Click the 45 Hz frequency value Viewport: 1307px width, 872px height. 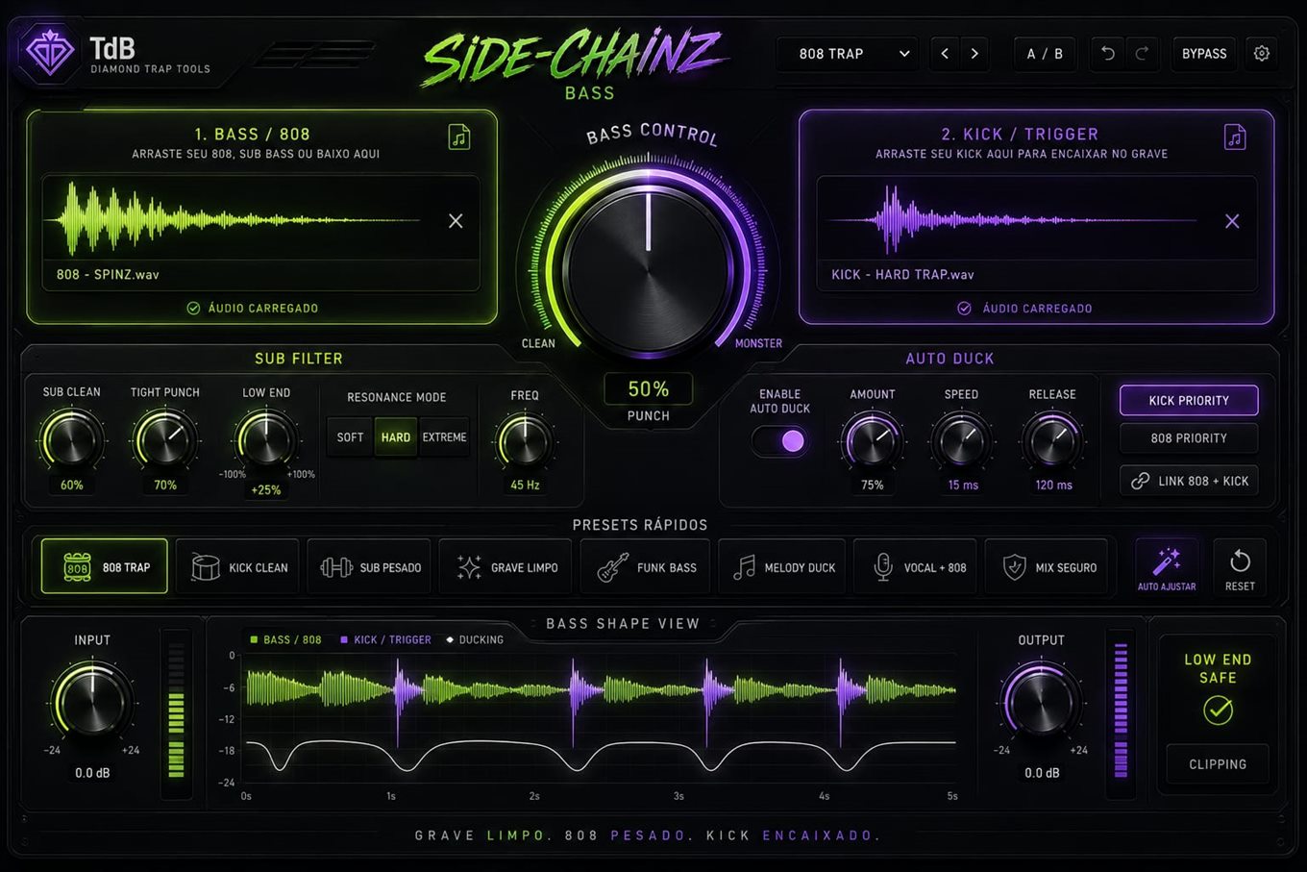point(525,486)
